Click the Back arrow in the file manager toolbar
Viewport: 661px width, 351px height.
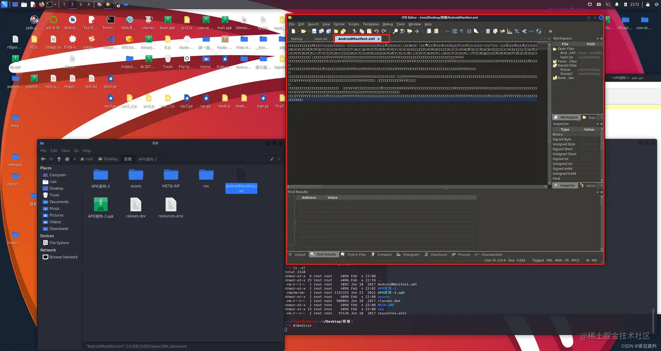[43, 159]
